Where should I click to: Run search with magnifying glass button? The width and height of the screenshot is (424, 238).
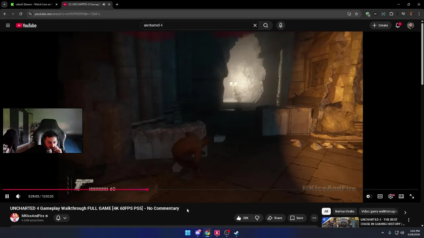(x=266, y=25)
